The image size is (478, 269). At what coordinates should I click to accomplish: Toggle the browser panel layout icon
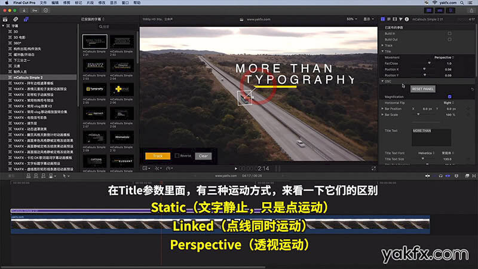429,10
